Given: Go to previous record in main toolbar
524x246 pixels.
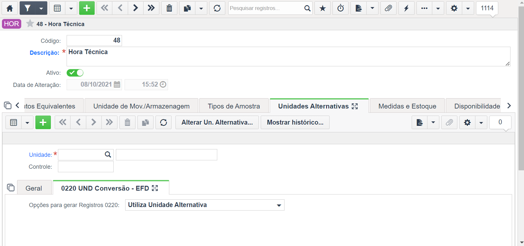Looking at the screenshot, I should (x=120, y=8).
